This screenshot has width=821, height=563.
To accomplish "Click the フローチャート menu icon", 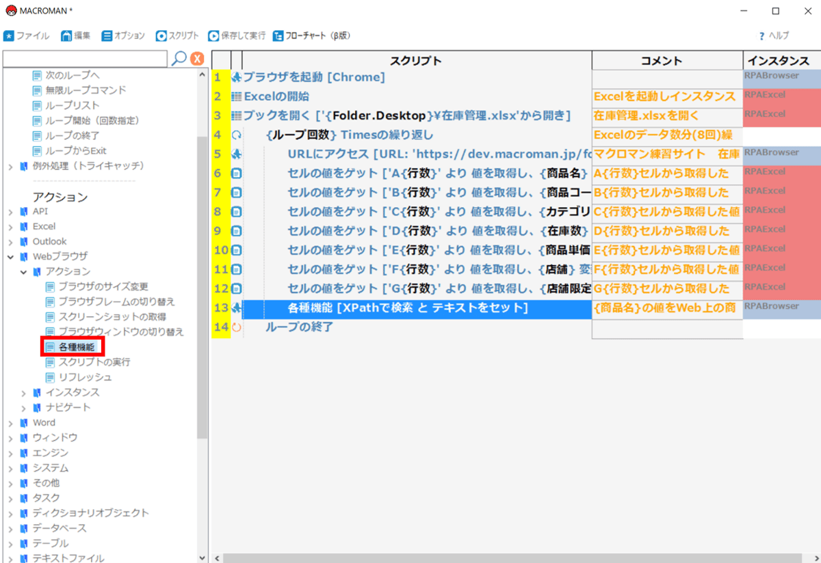I will click(278, 36).
